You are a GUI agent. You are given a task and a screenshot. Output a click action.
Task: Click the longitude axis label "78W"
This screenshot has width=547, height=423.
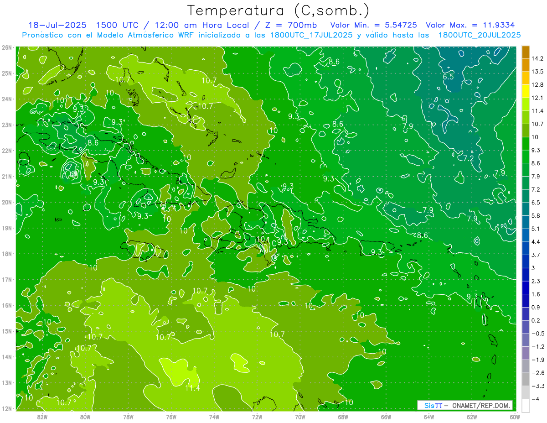(128, 417)
